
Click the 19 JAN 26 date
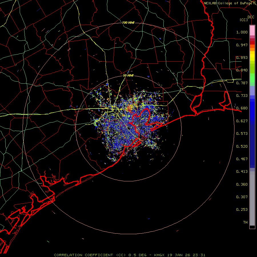tap(178, 255)
